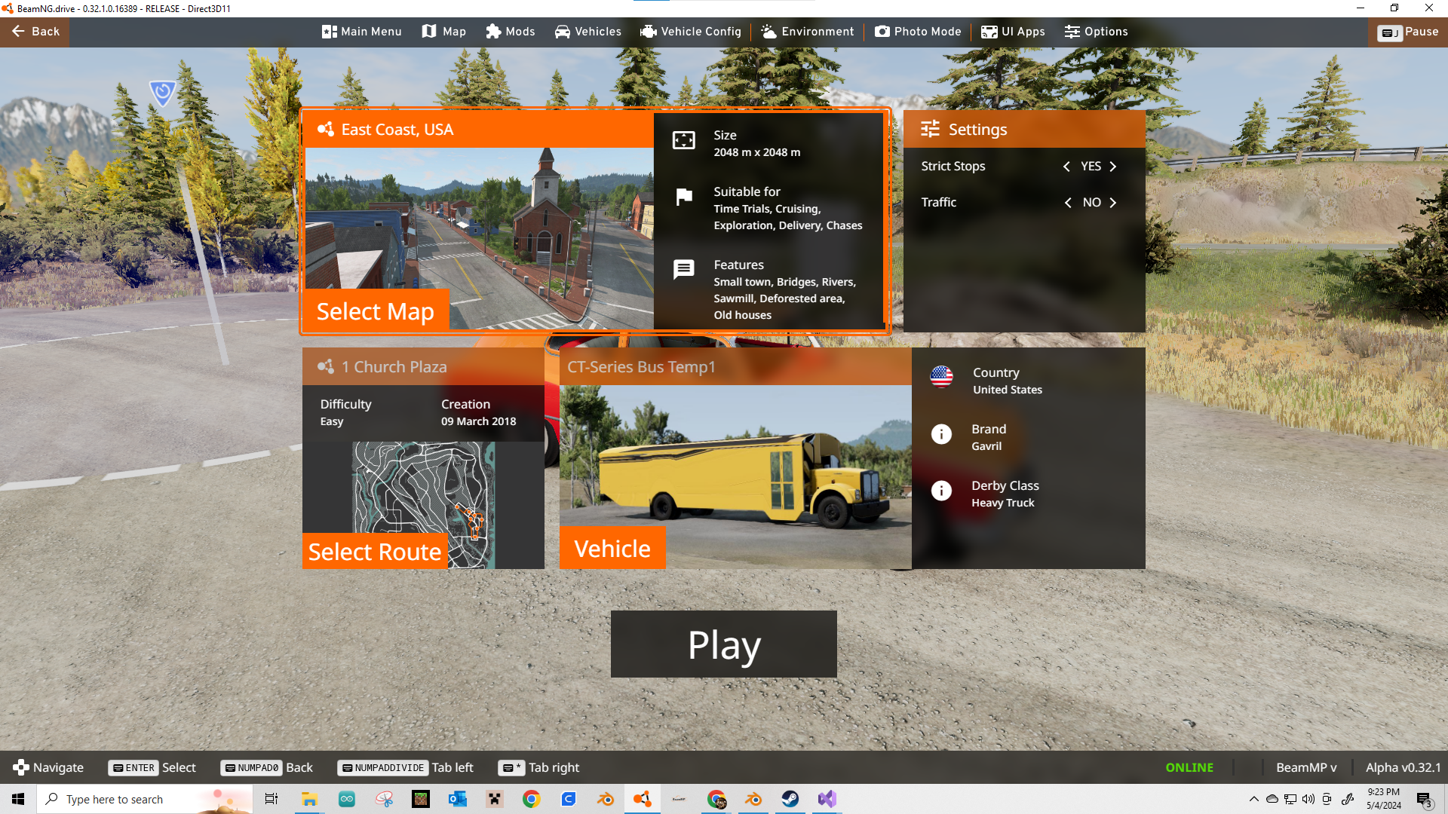Image resolution: width=1448 pixels, height=814 pixels.
Task: Click the NO value of Traffic
Action: (1091, 202)
